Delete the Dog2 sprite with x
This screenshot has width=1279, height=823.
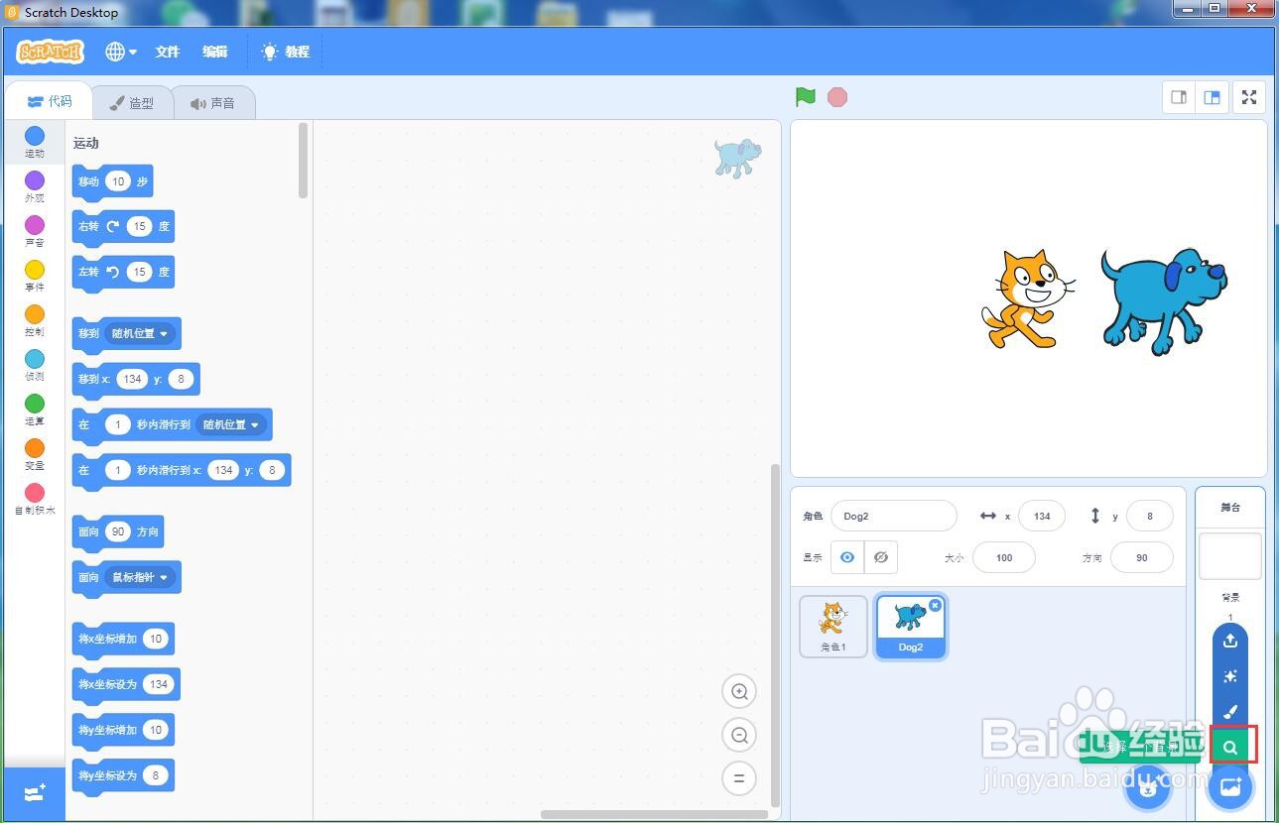point(936,605)
